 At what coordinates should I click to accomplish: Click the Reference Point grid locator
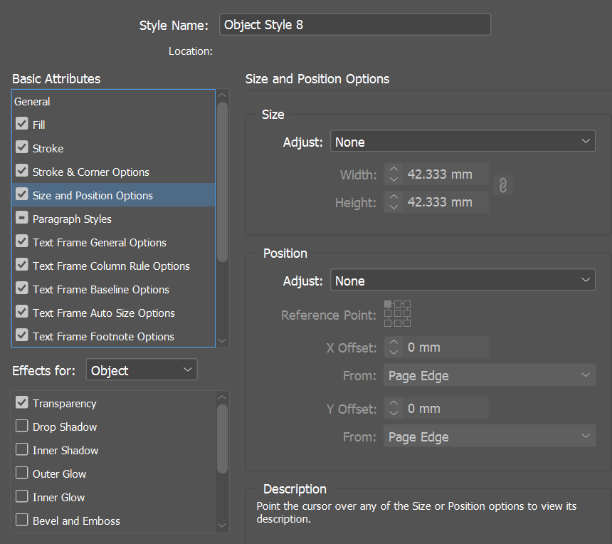(x=397, y=314)
